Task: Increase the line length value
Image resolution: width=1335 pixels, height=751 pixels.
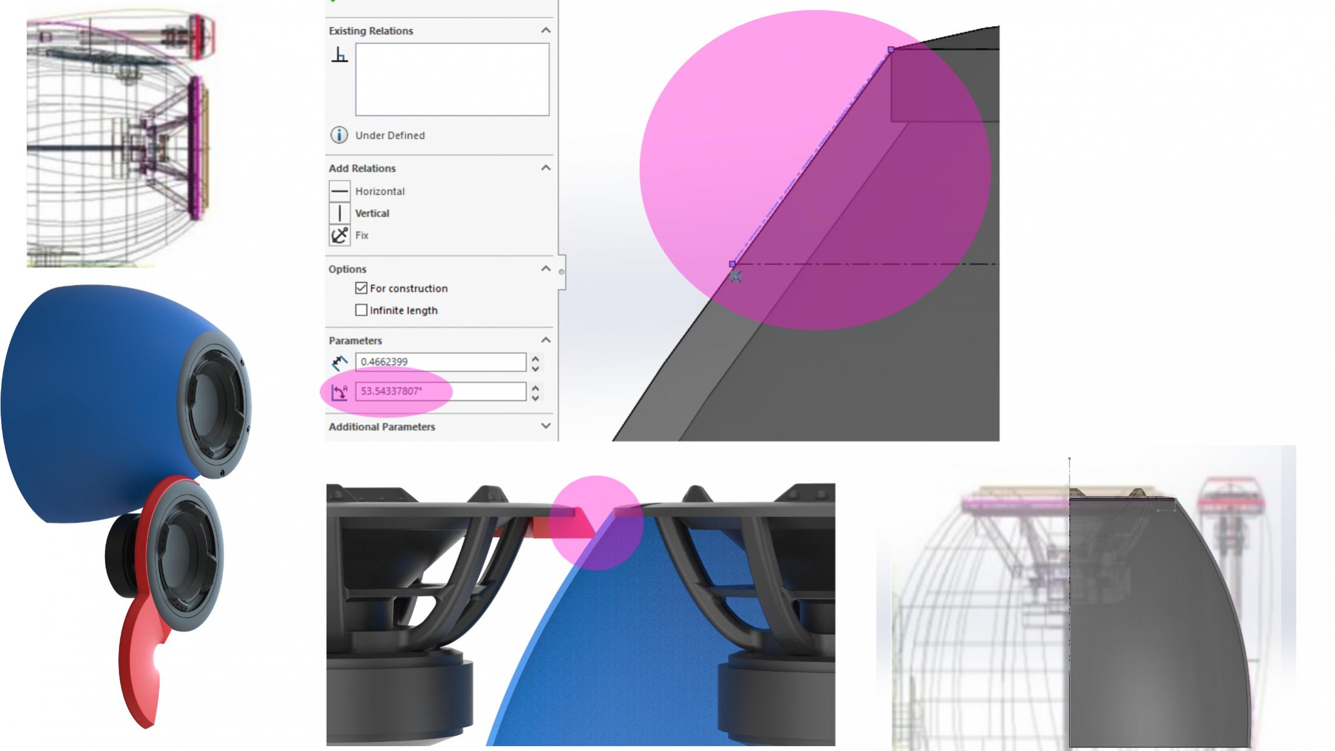Action: [x=535, y=358]
